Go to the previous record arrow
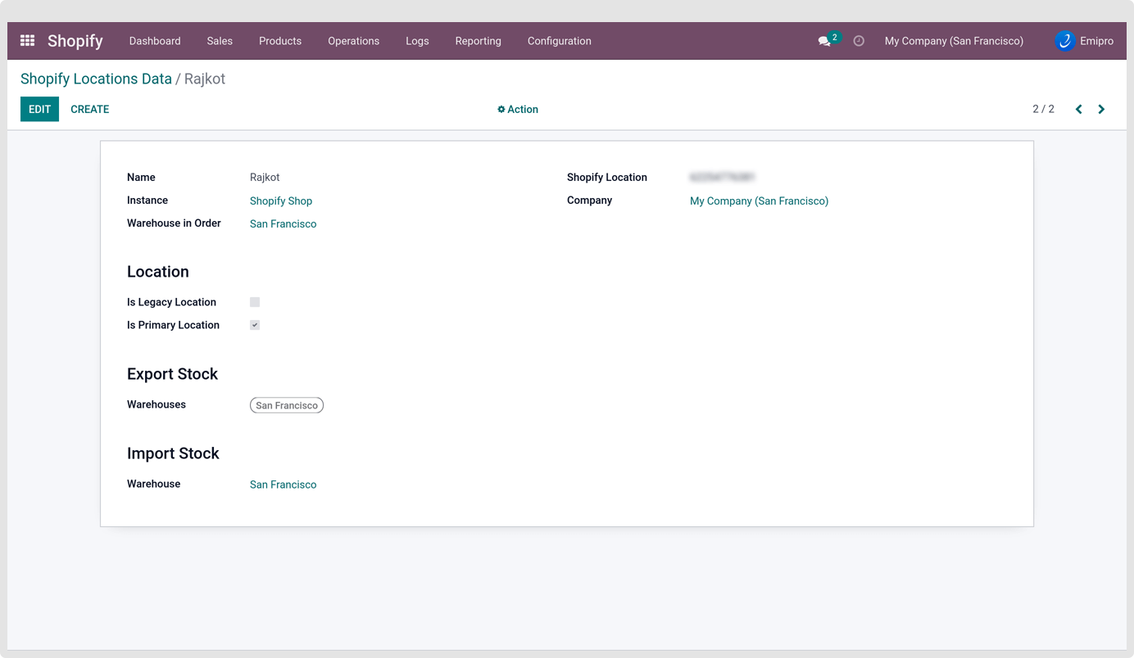Screen dimensions: 1134x658 point(1079,109)
